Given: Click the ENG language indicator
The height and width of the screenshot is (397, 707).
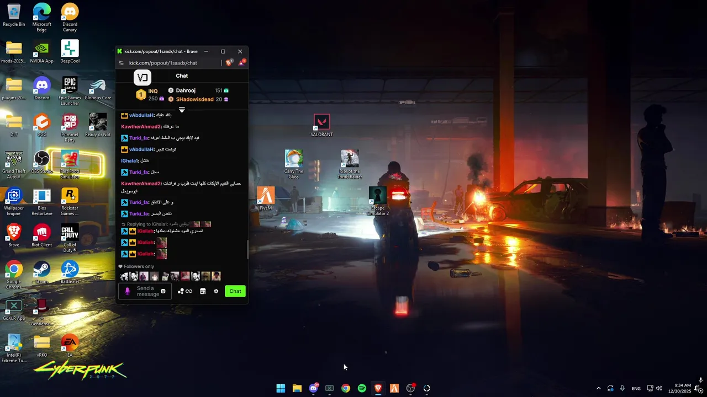Looking at the screenshot, I should pyautogui.click(x=636, y=388).
